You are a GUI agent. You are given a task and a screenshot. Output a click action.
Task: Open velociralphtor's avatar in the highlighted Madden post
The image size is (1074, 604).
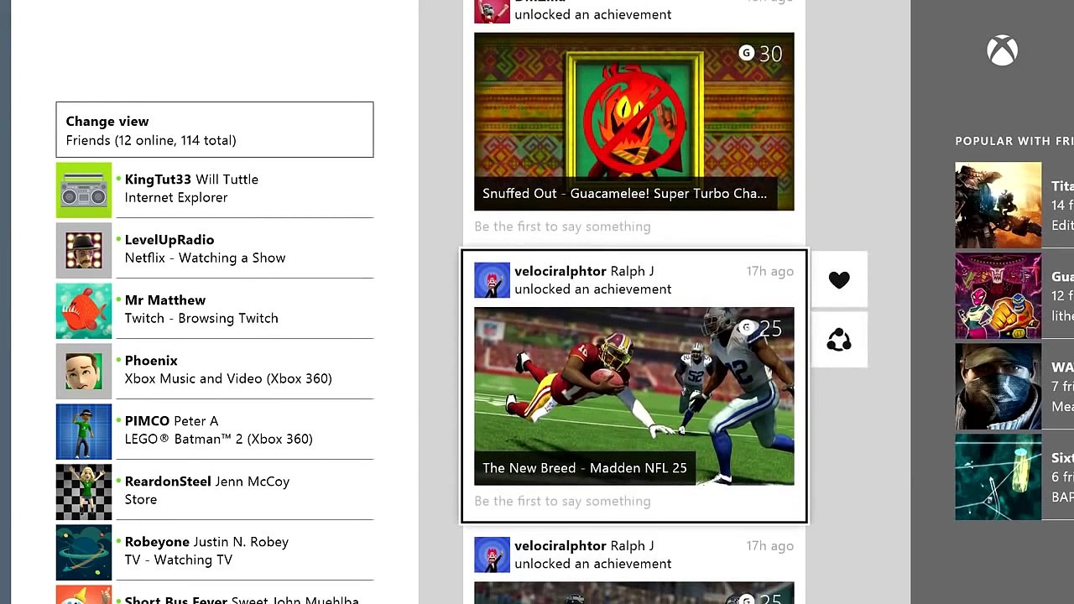pos(492,280)
